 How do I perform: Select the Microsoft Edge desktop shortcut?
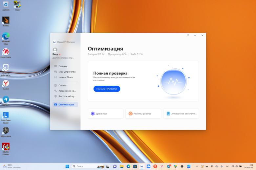[6, 38]
